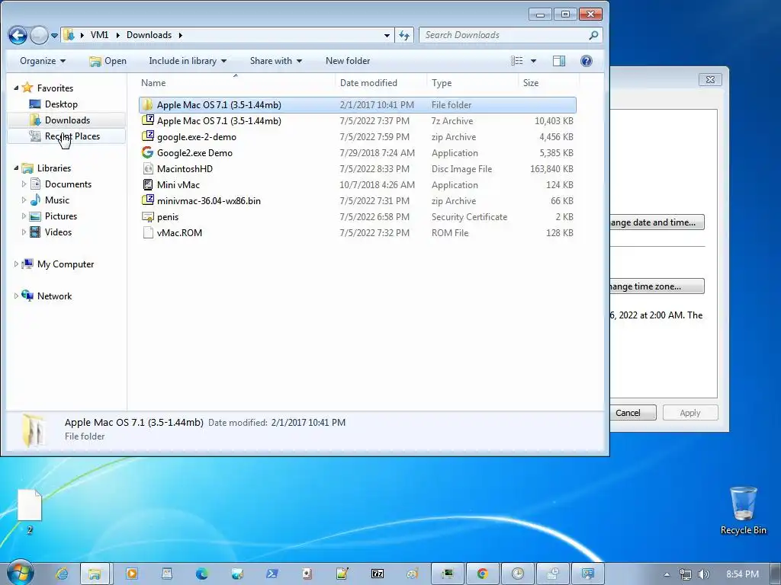Click Downloads in the address breadcrumb
The width and height of the screenshot is (781, 585).
[149, 35]
